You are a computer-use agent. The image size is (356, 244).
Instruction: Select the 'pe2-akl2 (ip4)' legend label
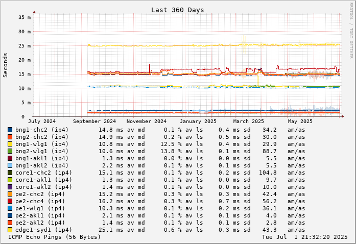(x=40, y=223)
